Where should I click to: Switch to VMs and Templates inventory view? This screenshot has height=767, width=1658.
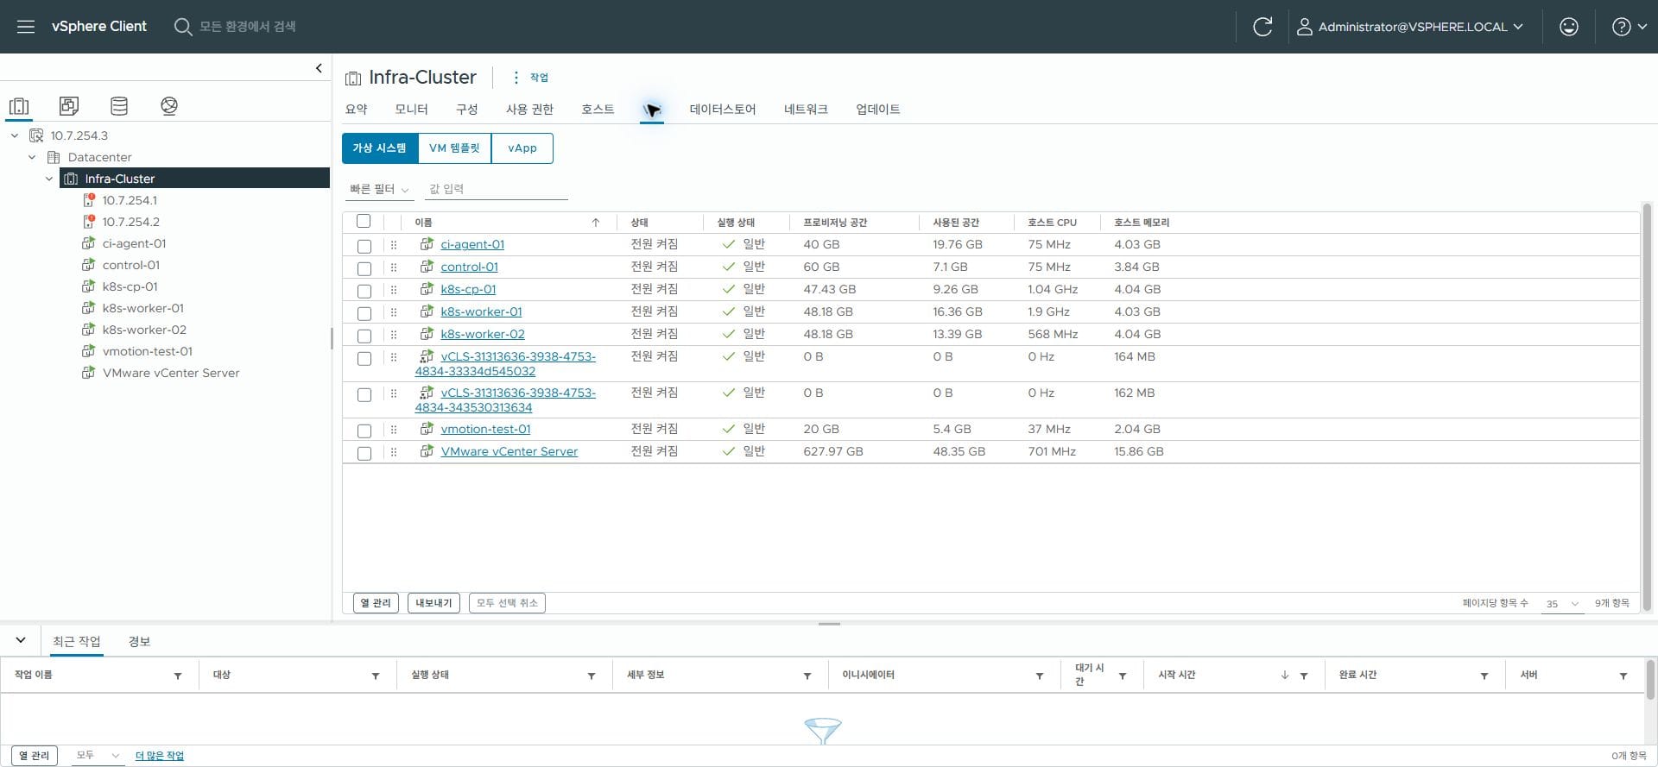click(x=69, y=106)
